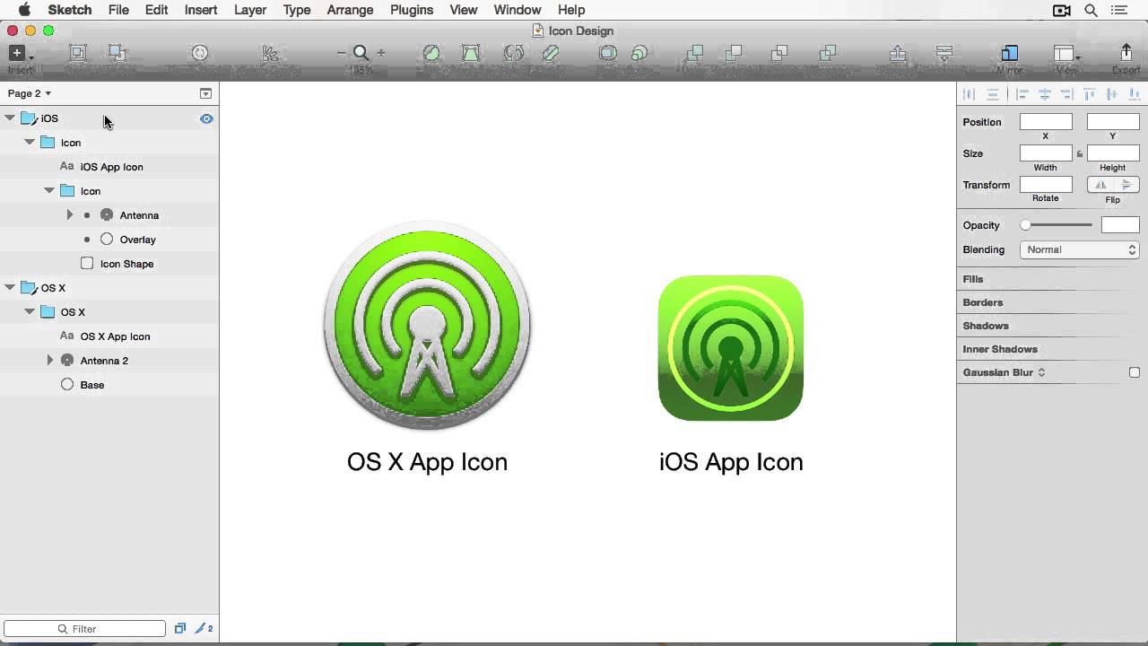
Task: Click the Fills section header
Action: tap(973, 279)
